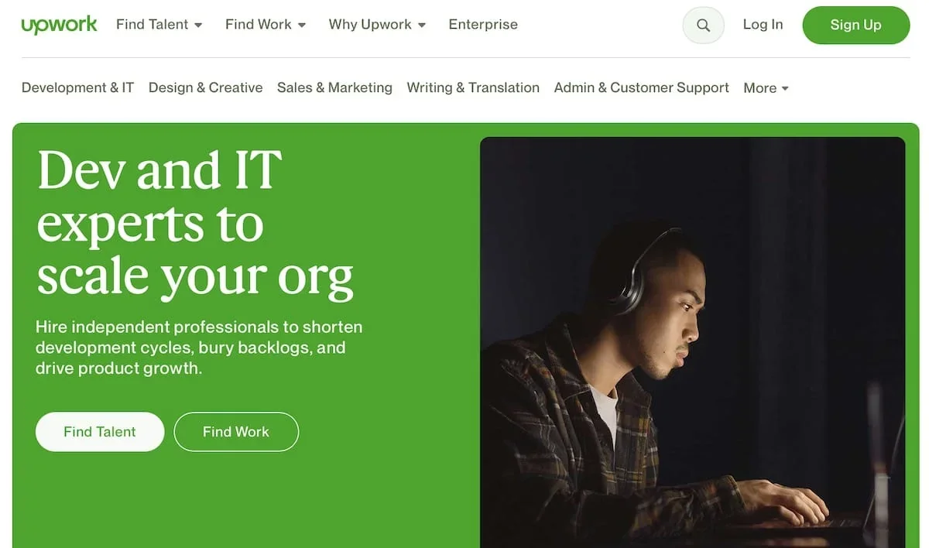The width and height of the screenshot is (929, 548).
Task: Expand the Find Talent dropdown arrow
Action: tap(198, 26)
